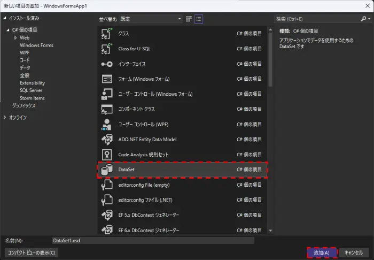This screenshot has width=374, height=260.
Task: Choose the インターフェイス template icon
Action: (x=106, y=64)
